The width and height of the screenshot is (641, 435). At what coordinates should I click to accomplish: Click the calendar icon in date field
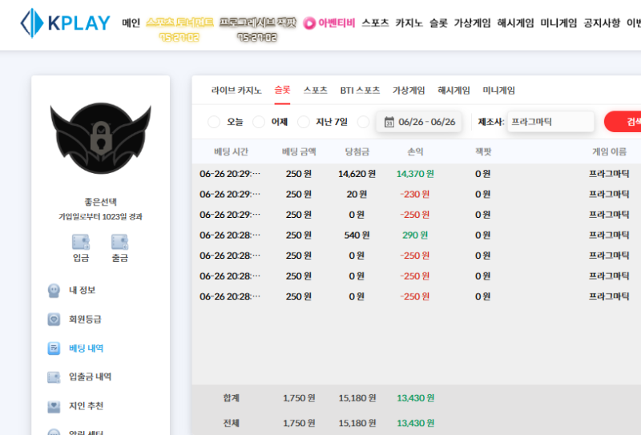coord(389,122)
